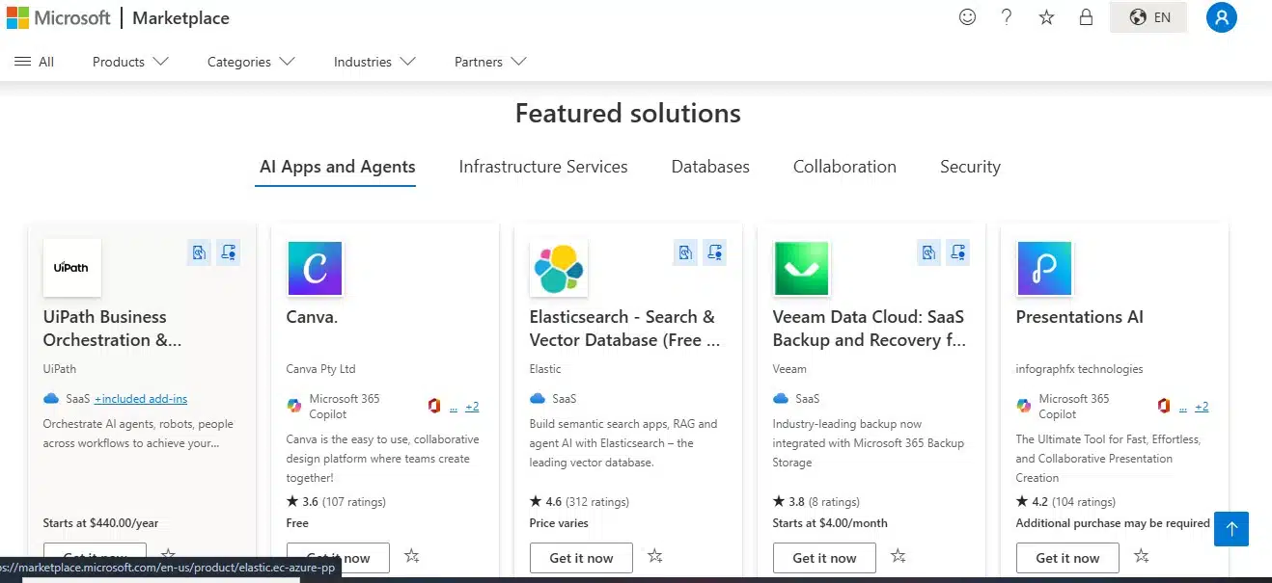
Task: Click first badge icon on UiPath card
Action: pos(199,252)
